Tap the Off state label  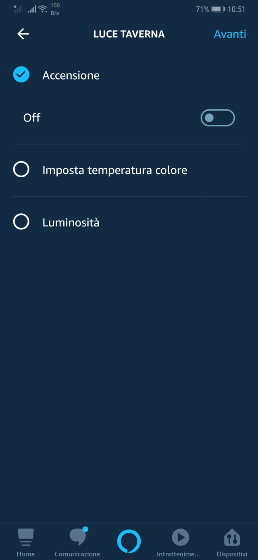(x=32, y=117)
